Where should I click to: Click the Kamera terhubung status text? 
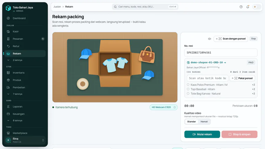[x=67, y=107]
